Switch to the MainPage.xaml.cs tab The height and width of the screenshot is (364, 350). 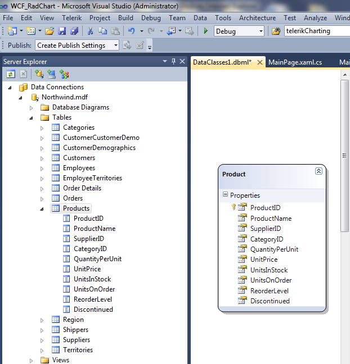(x=295, y=62)
